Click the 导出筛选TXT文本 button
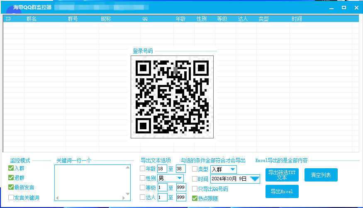Screen dimensions: 363x208 coord(282,175)
